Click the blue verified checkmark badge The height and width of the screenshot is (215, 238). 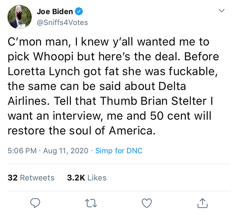[x=79, y=12]
